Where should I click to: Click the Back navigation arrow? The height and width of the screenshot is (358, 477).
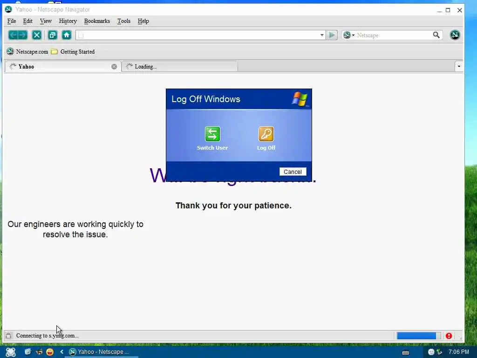(x=13, y=35)
